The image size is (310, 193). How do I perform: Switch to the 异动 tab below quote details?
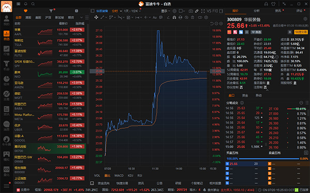click(x=259, y=96)
